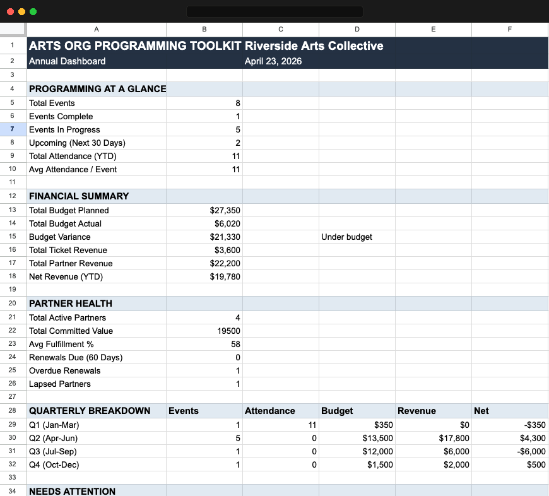Select the 'Avg Fulfillment %' label cell
The width and height of the screenshot is (549, 496).
[97, 344]
